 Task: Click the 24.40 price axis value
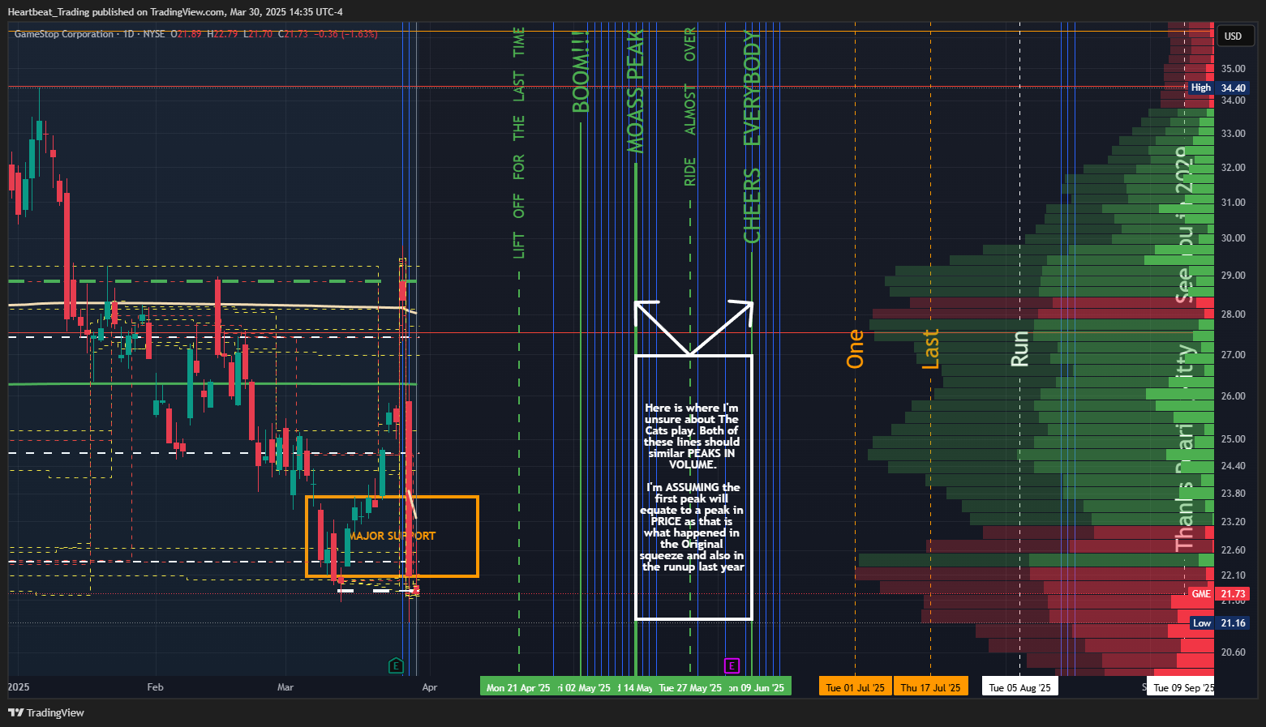(x=1234, y=466)
